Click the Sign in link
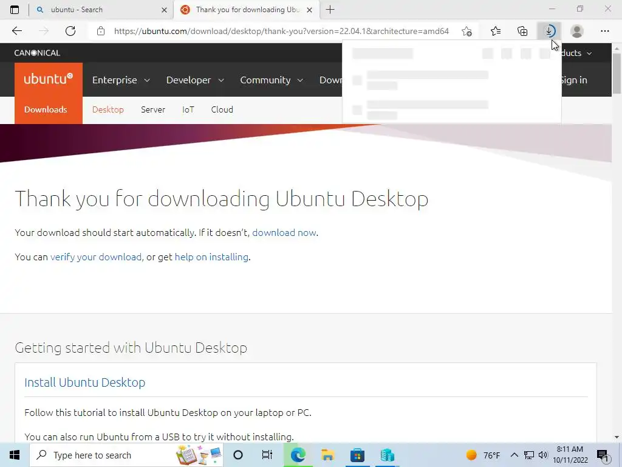 point(573,80)
